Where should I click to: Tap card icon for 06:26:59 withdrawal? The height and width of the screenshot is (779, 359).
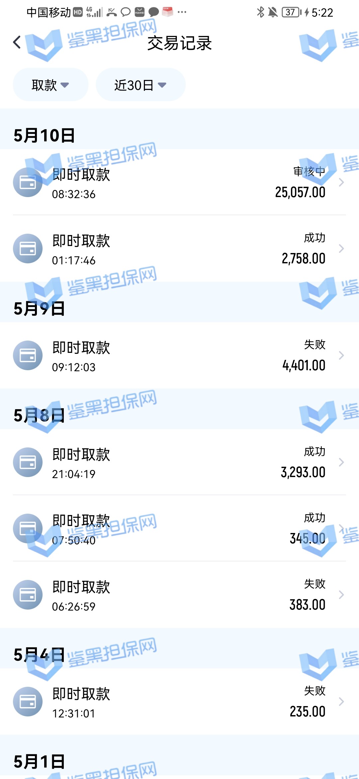click(28, 595)
